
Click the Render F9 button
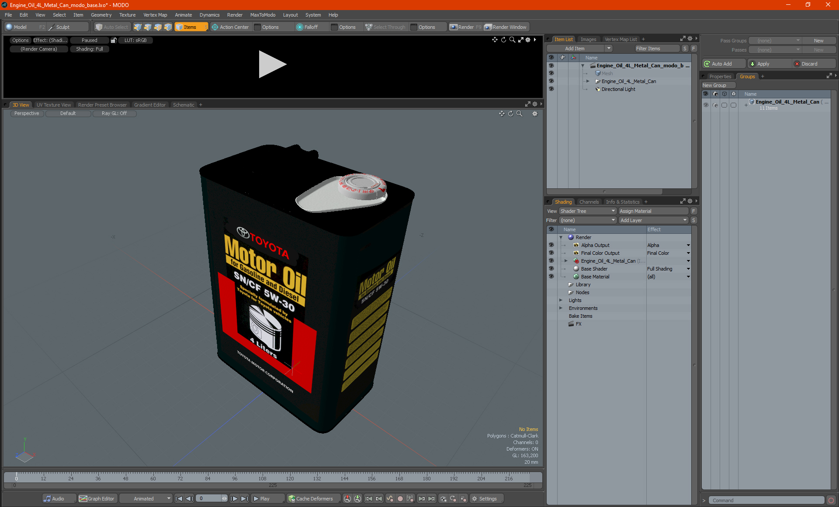tap(465, 27)
